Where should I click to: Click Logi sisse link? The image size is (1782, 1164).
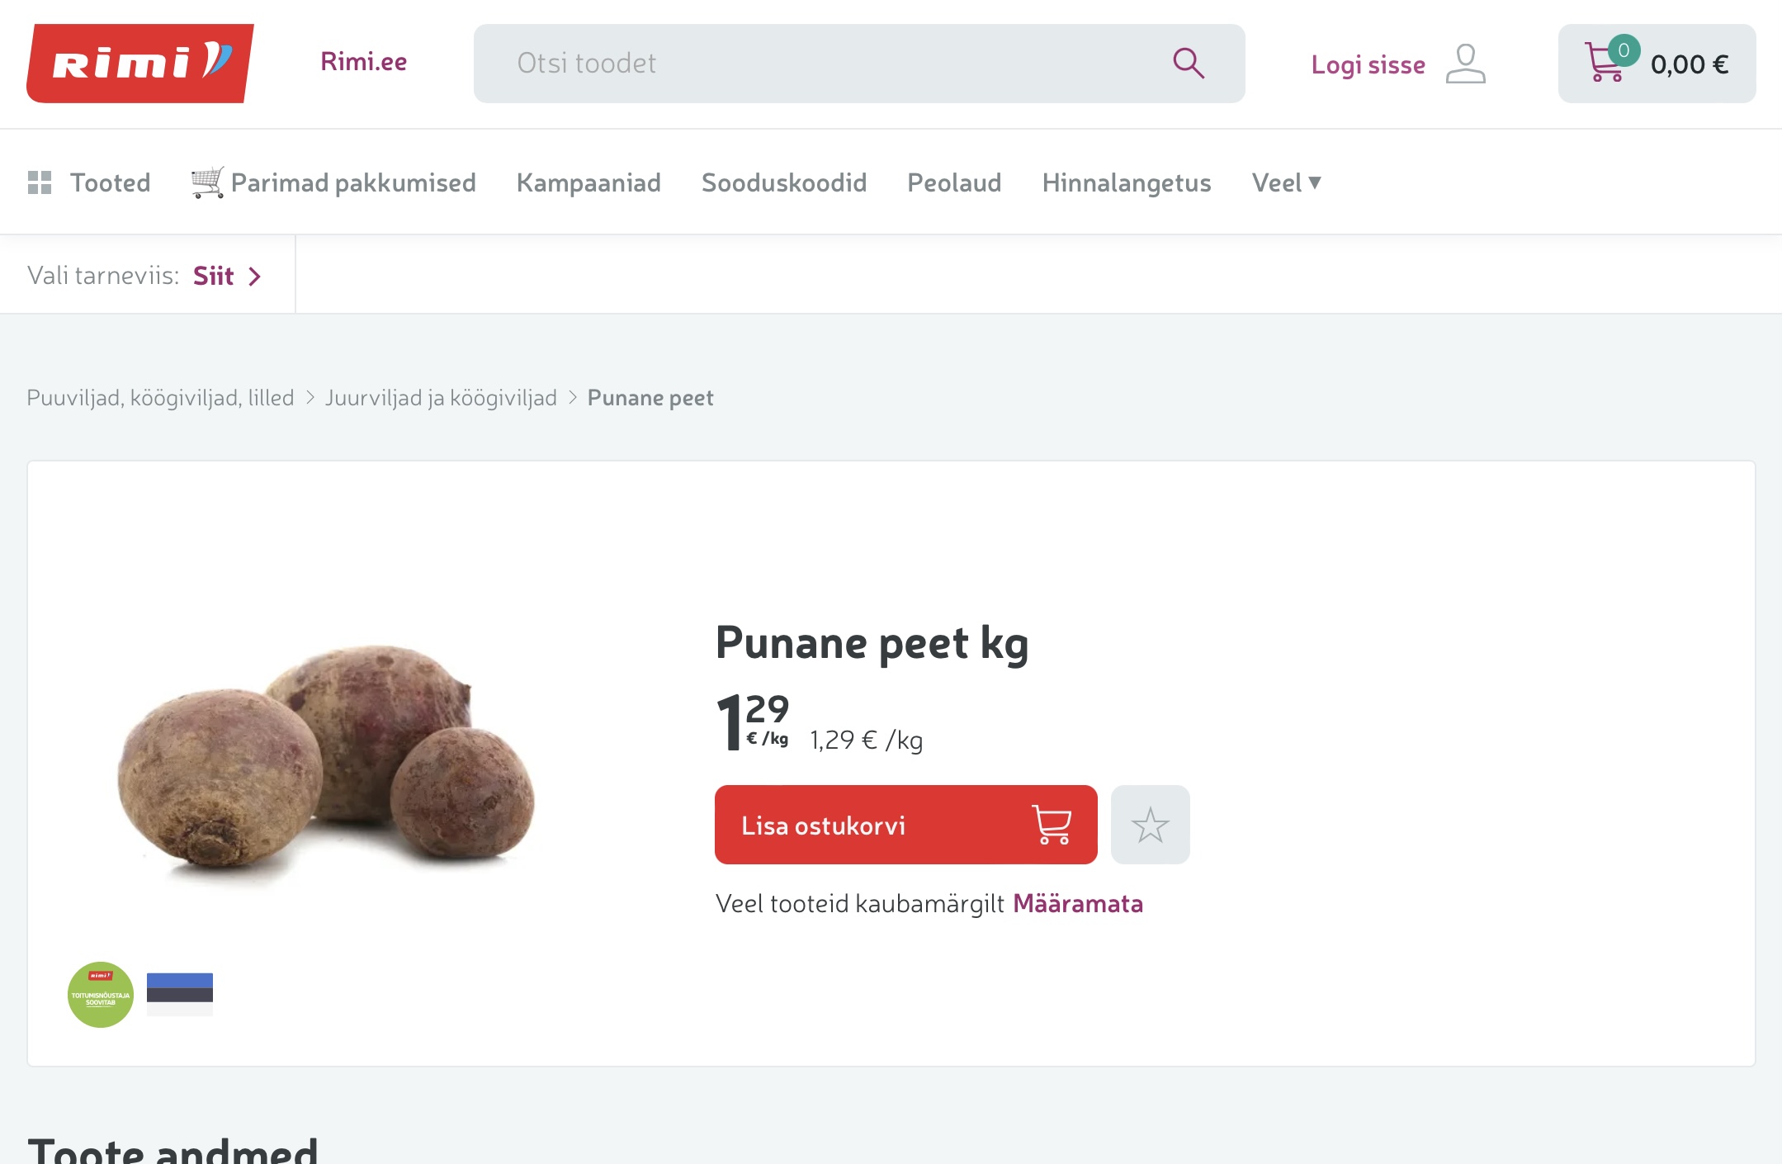coord(1368,64)
